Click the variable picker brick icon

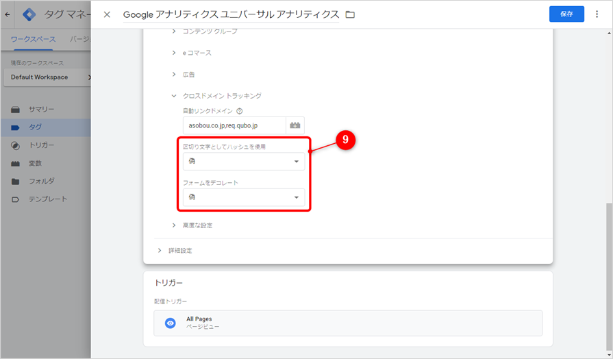click(x=295, y=125)
